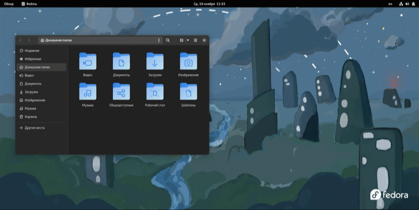This screenshot has width=419, height=210.
Task: Select Музыка in the sidebar
Action: tap(41, 109)
